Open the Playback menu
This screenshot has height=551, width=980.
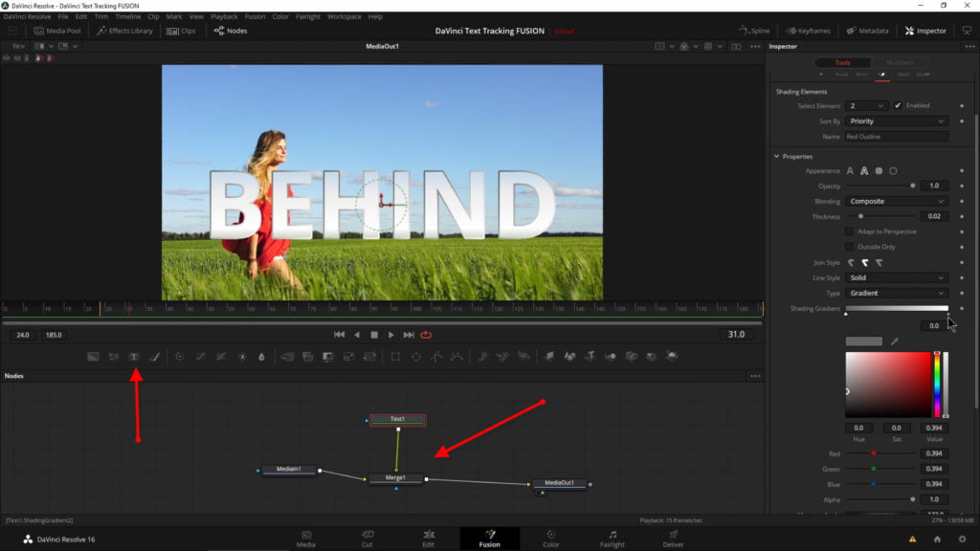pyautogui.click(x=224, y=17)
